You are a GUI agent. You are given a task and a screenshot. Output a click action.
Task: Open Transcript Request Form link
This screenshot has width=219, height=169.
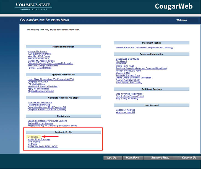(128, 75)
